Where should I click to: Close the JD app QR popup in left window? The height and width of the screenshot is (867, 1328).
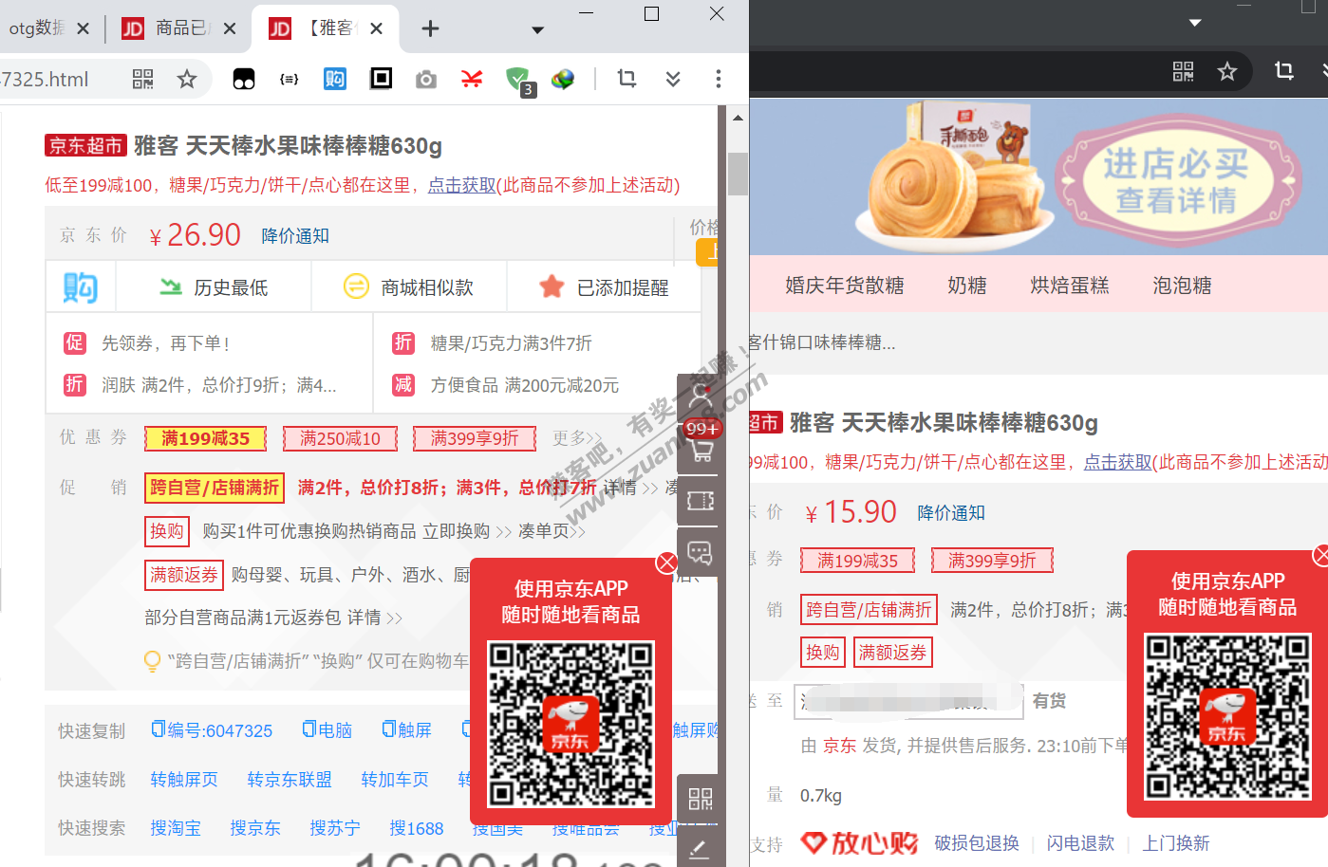667,563
